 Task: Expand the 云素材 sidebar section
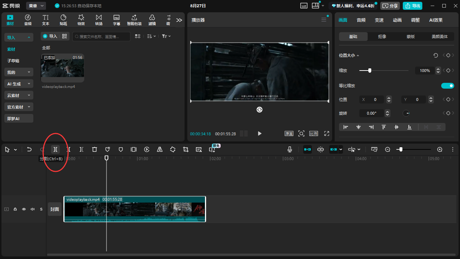click(x=19, y=95)
